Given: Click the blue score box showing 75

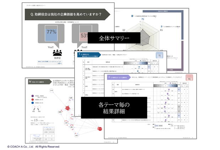Looking at the screenshot, I should tap(160, 56).
